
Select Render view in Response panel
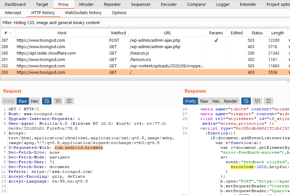pos(231,101)
